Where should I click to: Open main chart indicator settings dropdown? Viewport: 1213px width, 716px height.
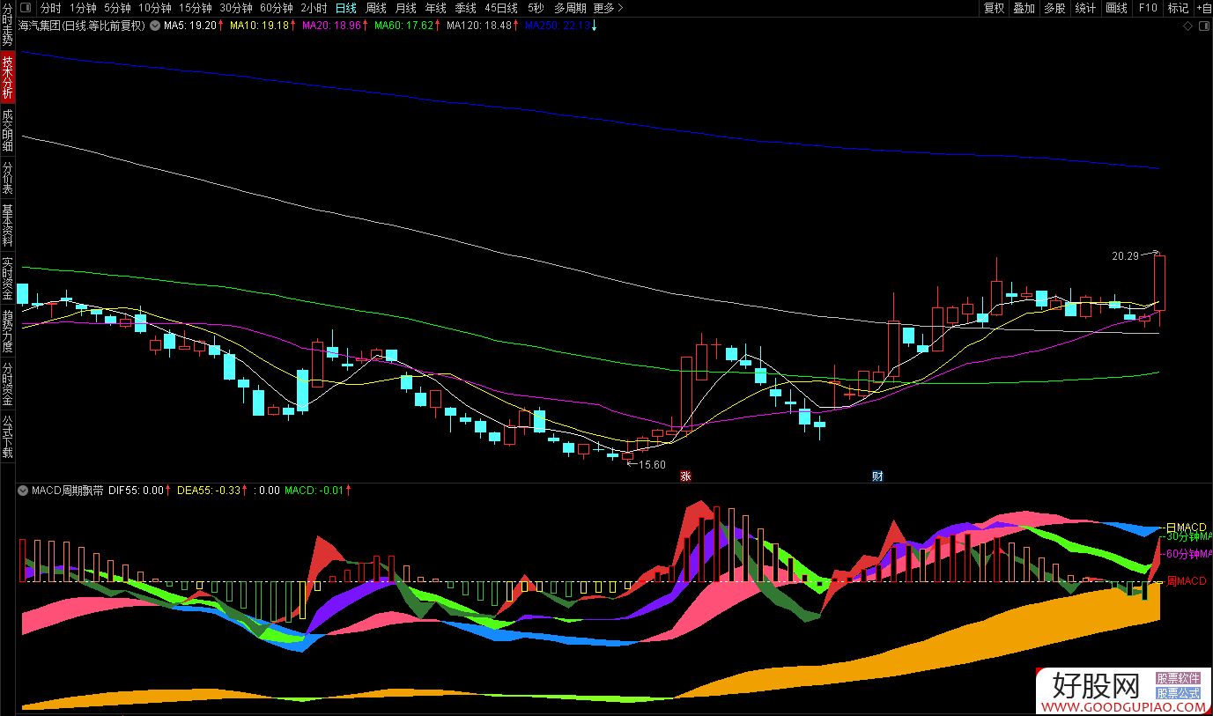pos(156,26)
